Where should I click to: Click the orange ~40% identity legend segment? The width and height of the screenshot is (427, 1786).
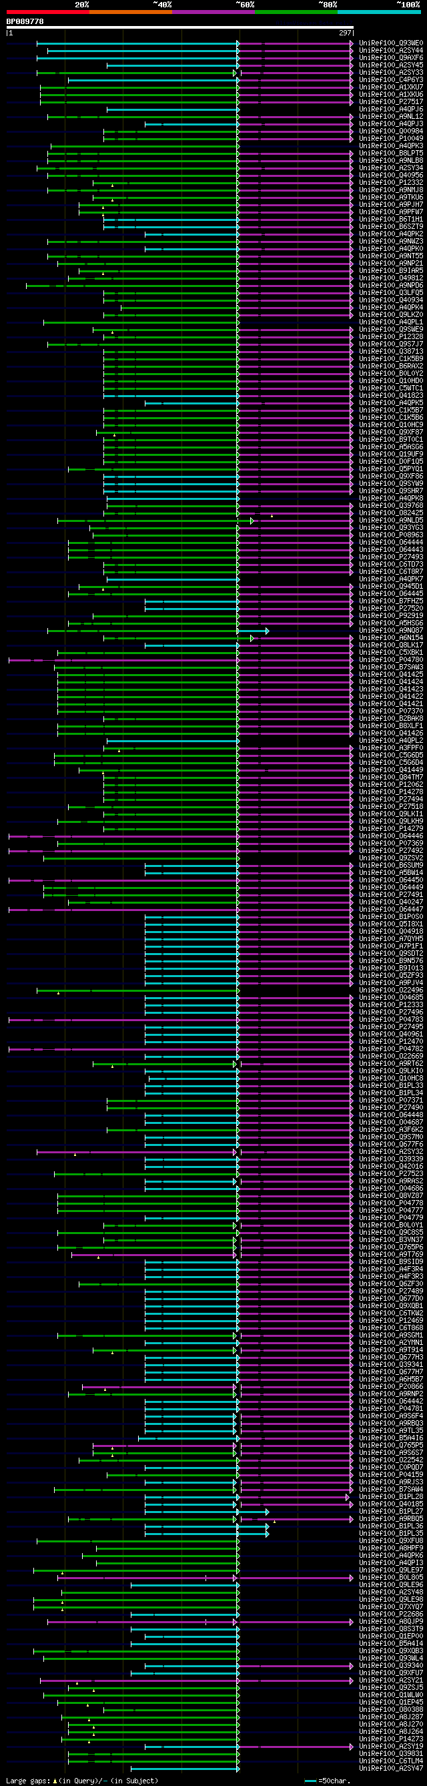tap(130, 12)
